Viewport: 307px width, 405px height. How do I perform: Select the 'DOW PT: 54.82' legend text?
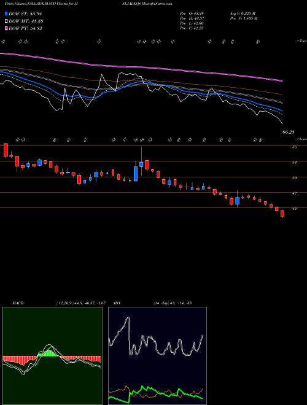click(25, 29)
